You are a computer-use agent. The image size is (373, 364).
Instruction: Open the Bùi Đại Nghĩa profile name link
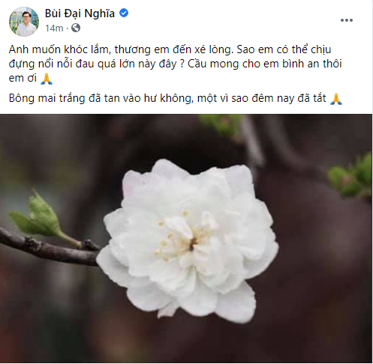[x=80, y=13]
